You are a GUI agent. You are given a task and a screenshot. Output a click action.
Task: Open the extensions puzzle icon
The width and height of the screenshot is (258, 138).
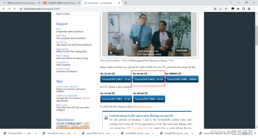[238, 9]
